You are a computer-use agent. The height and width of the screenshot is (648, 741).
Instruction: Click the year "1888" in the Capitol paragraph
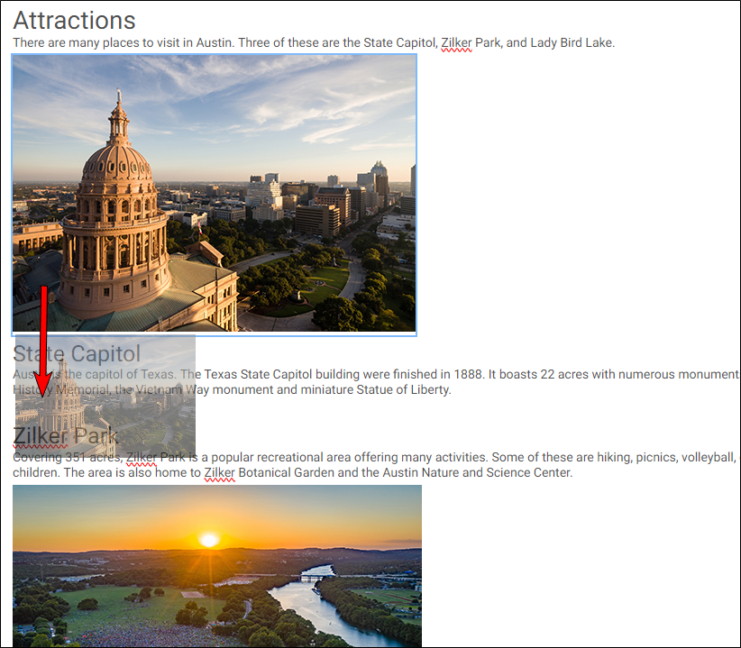[x=467, y=374]
